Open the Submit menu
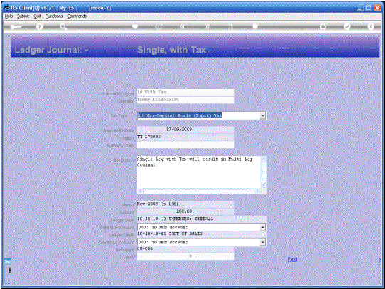This screenshot has width=385, height=289. 23,16
